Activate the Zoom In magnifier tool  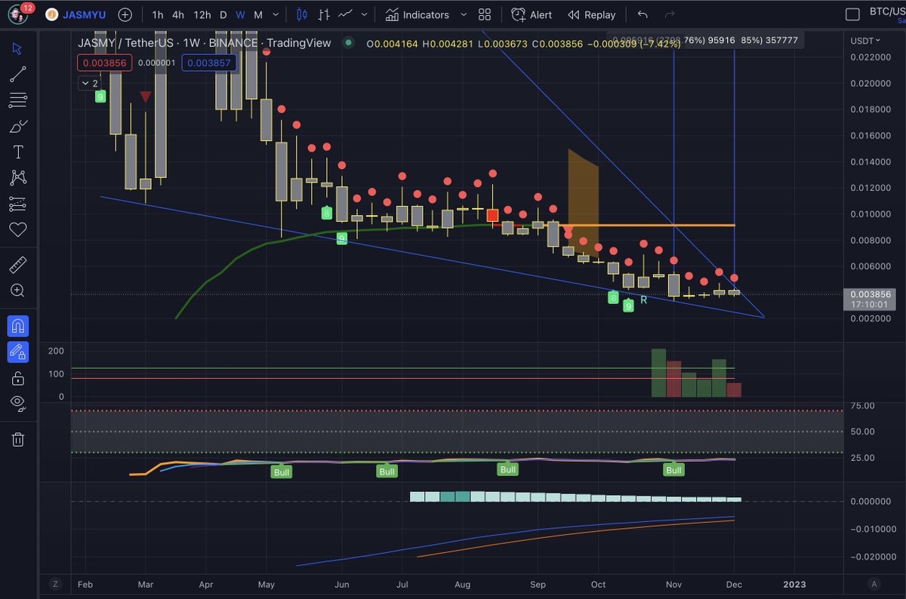pos(18,290)
